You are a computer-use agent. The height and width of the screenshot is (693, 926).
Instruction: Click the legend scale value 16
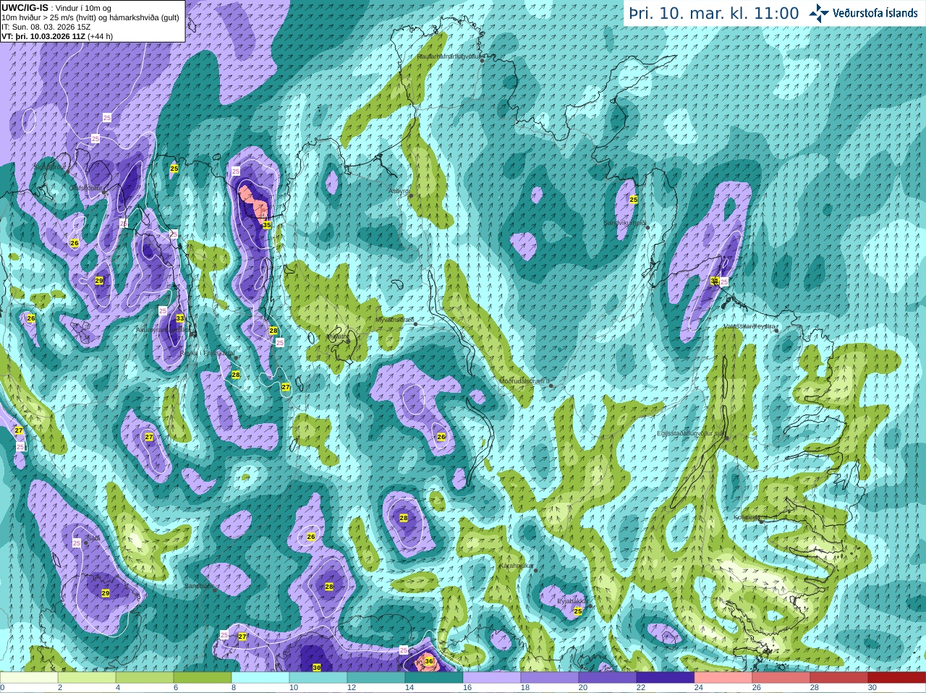[x=467, y=688]
